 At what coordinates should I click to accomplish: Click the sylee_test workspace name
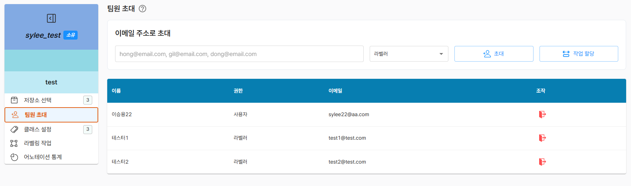coord(43,35)
